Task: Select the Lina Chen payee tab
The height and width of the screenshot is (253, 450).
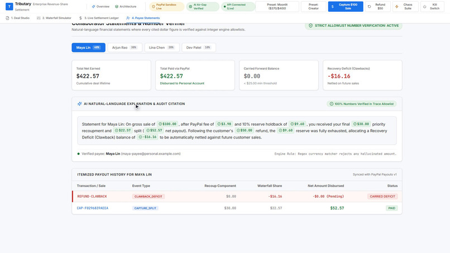Action: point(162,47)
